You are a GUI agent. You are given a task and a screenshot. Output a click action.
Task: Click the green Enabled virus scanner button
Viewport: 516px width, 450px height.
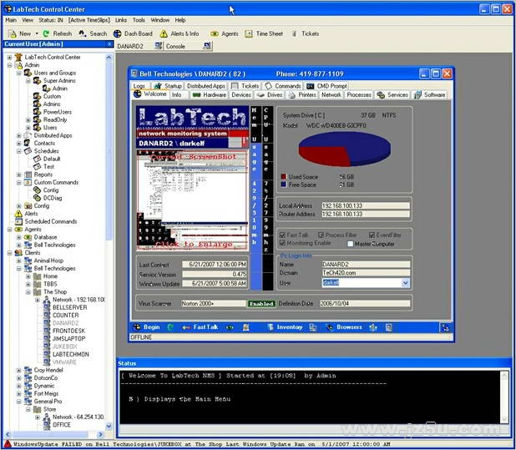261,304
